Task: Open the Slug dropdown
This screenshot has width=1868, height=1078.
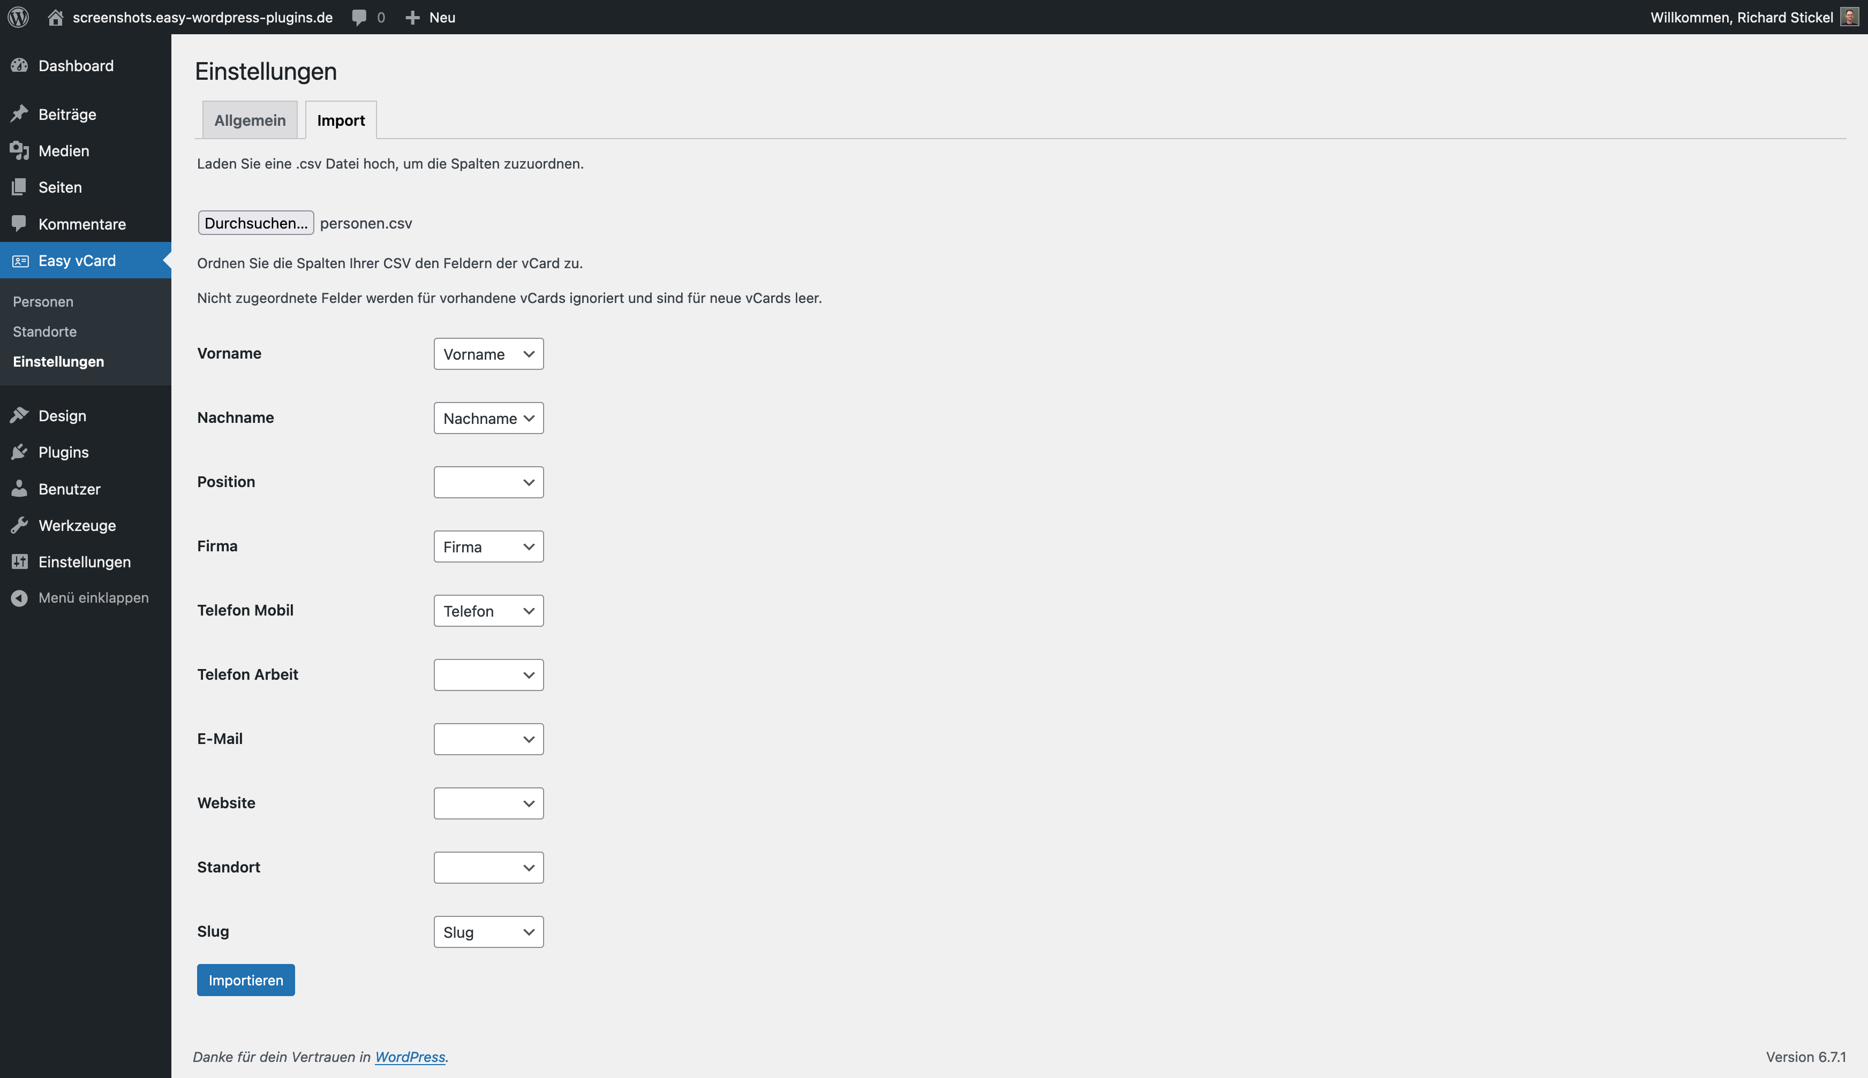Action: (489, 932)
